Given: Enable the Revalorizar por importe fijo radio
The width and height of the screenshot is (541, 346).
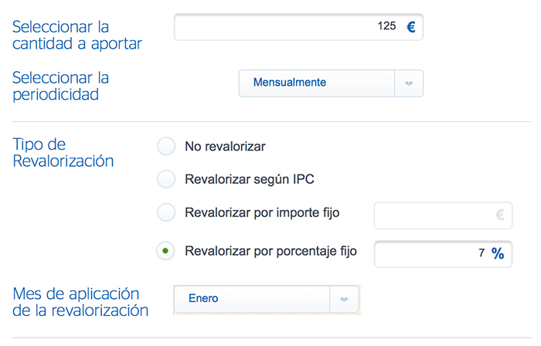Looking at the screenshot, I should (x=166, y=212).
